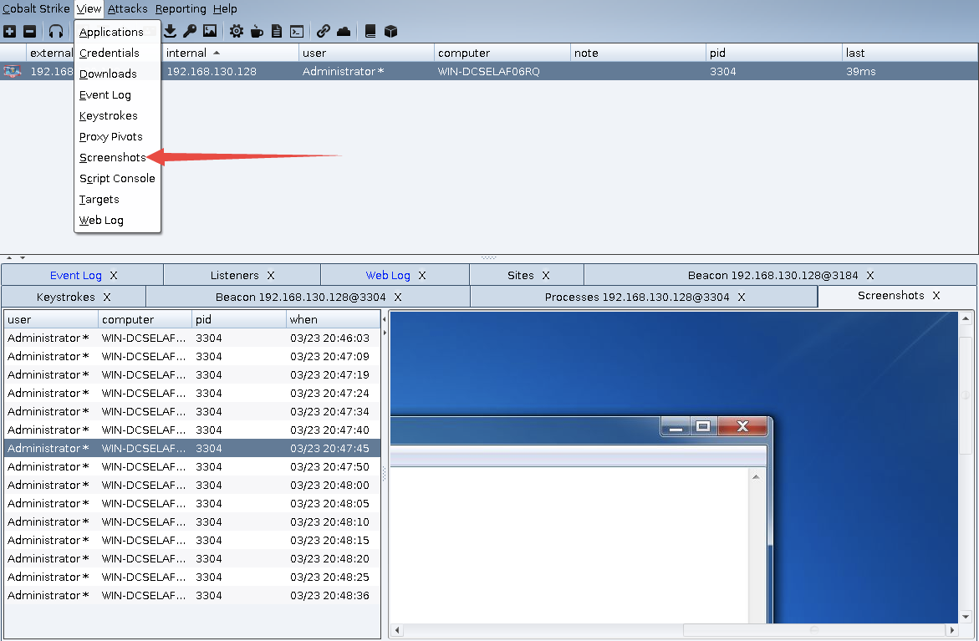Open the Help menu

225,8
